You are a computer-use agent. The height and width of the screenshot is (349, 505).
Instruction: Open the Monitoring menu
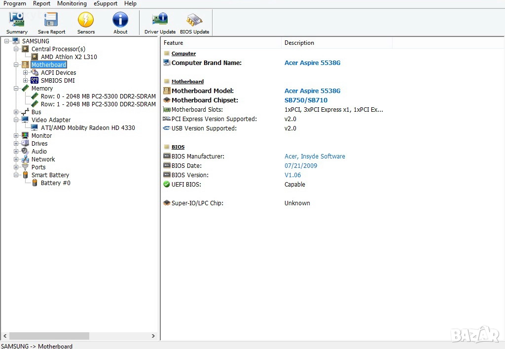coord(72,3)
